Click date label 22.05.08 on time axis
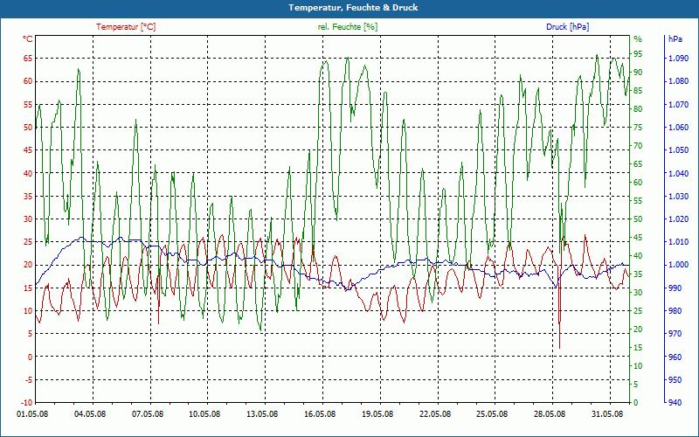This screenshot has height=437, width=699. (x=434, y=413)
